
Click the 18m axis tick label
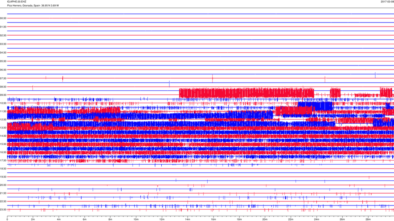pyautogui.click(x=239, y=219)
